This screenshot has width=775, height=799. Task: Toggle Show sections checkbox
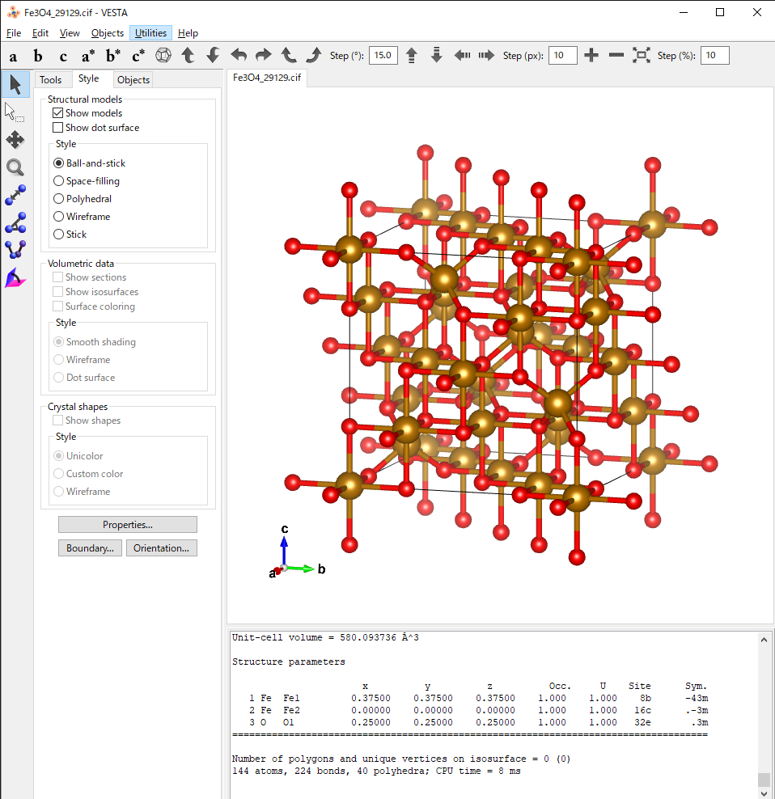[58, 277]
